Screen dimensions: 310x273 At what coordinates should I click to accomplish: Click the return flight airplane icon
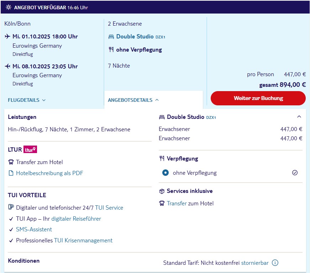pos(7,66)
